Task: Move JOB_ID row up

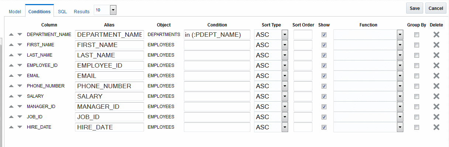Action: tap(11, 117)
